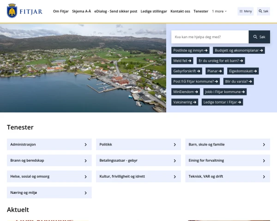Go to Ledige stillingar in navigation

point(154,11)
